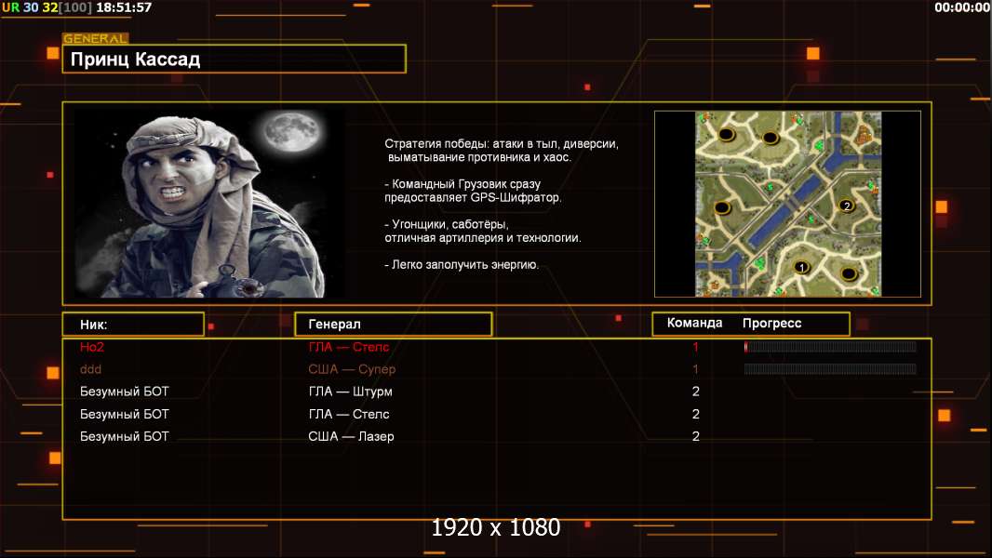Click the GENERAL label above the title

pos(95,38)
